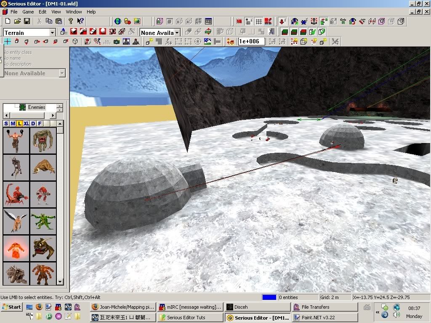Toggle the S size filter button
Viewport: 431px width, 323px height.
[x=6, y=124]
